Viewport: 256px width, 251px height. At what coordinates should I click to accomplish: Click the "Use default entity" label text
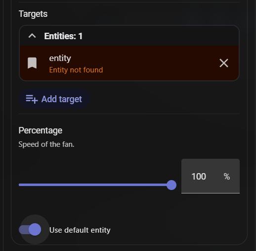[x=80, y=230]
